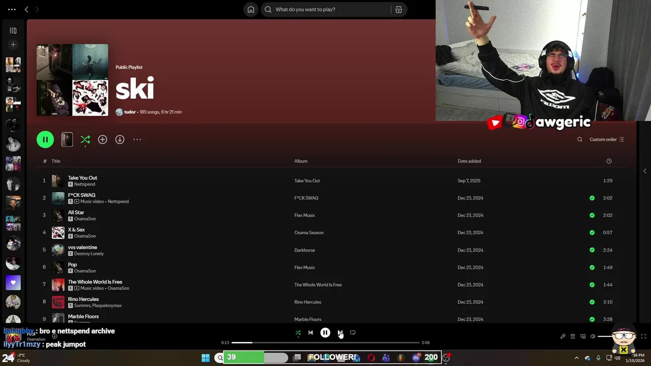Open the play queue icon

click(573, 337)
